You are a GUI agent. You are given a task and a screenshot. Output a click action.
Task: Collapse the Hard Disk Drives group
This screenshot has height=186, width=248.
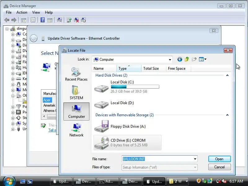coord(227,75)
